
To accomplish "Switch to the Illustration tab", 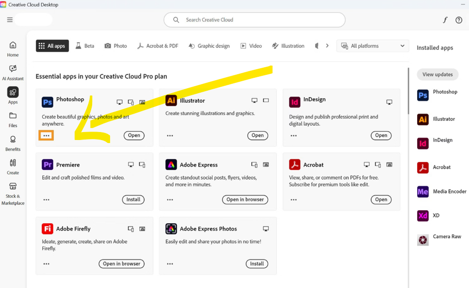I will pyautogui.click(x=288, y=46).
